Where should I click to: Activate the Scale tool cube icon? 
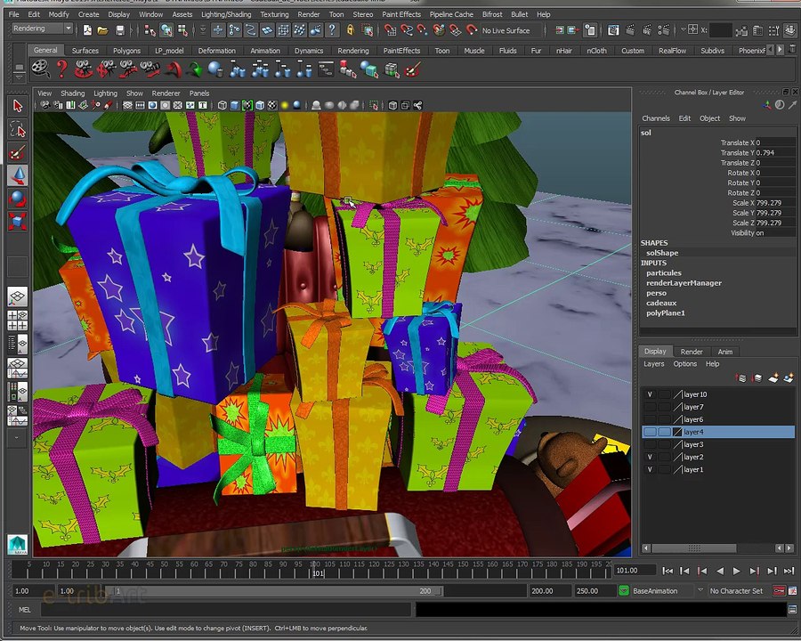18,222
